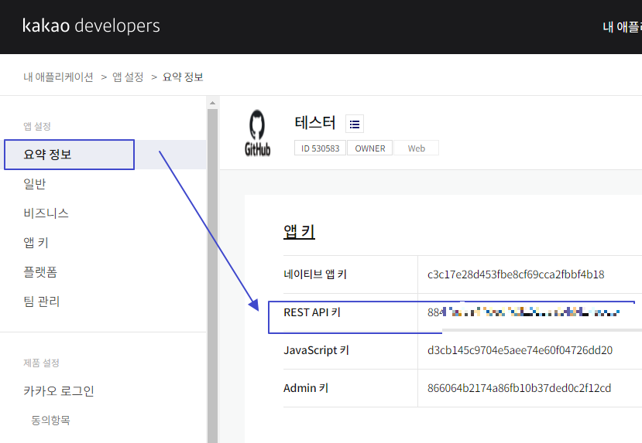Viewport: 642px width, 443px height.
Task: Click the Web platform badge
Action: (x=416, y=148)
